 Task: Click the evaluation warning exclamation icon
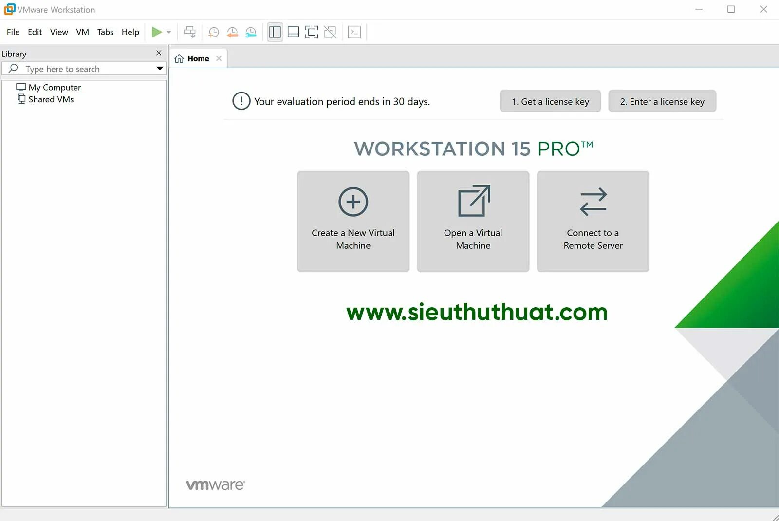pos(241,101)
